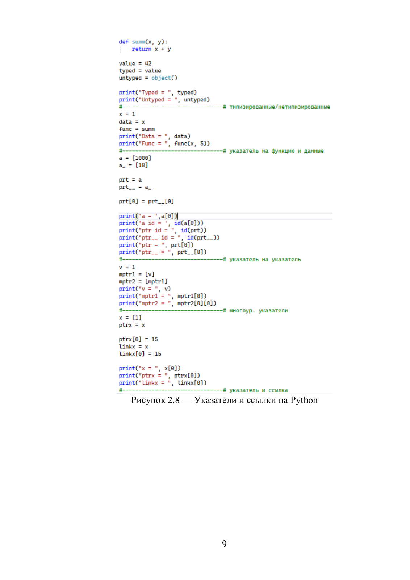Viewport: 410px width, 580px height.
Task: Click the page number 9
Action: 225,544
